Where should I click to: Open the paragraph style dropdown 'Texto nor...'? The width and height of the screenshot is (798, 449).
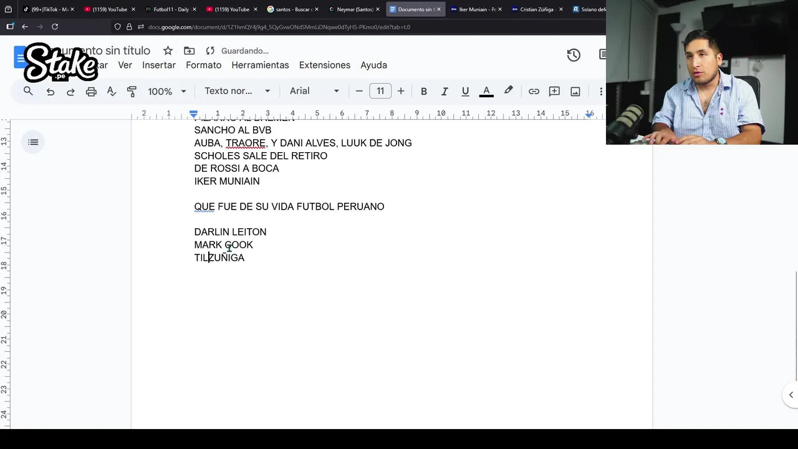pos(238,91)
